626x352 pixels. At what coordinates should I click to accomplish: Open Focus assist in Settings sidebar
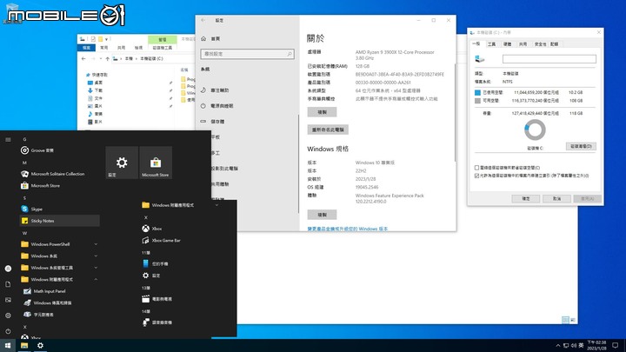coord(216,90)
